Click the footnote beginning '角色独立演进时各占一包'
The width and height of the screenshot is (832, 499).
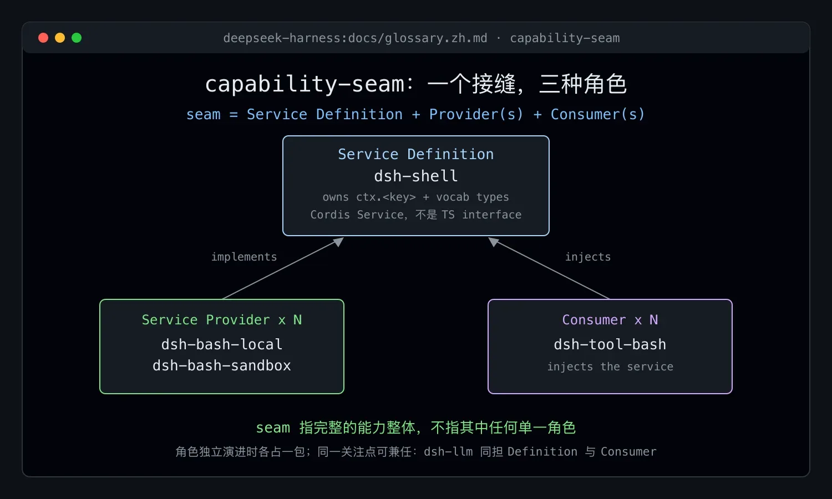(416, 452)
